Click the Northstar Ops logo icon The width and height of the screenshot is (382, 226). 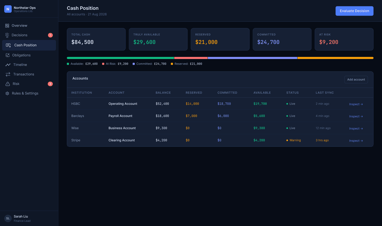8,9
